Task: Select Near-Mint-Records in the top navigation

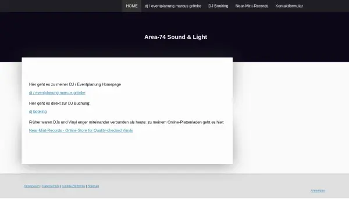Action: (x=252, y=6)
